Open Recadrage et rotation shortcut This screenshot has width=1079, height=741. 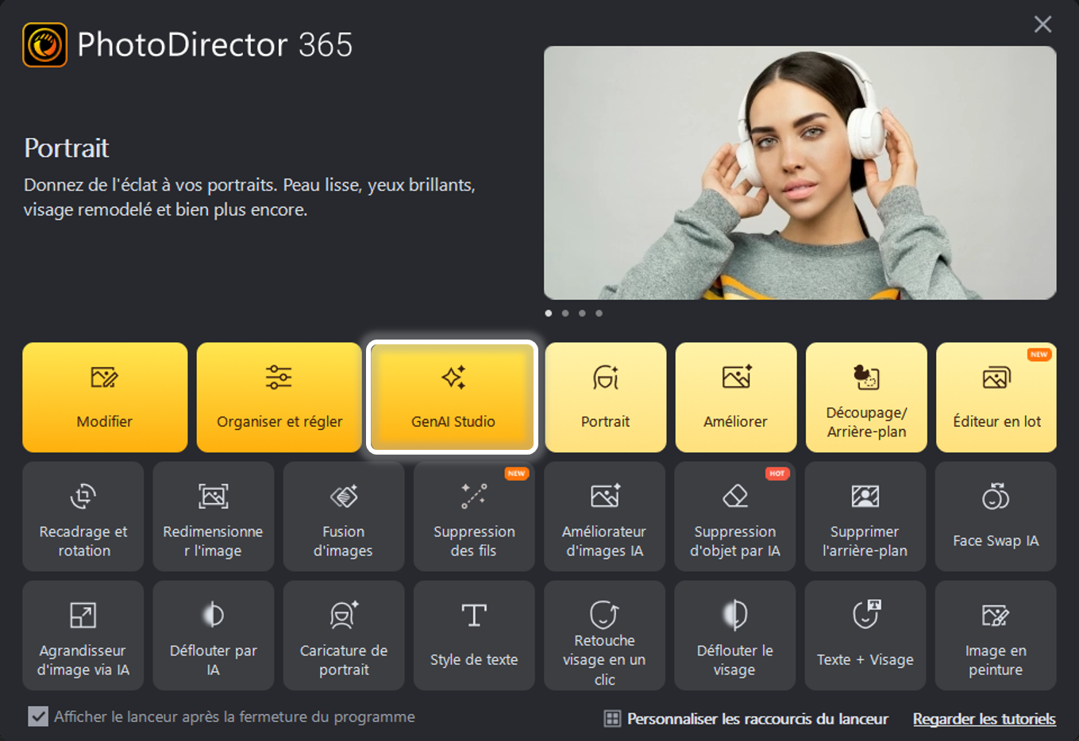click(x=83, y=516)
